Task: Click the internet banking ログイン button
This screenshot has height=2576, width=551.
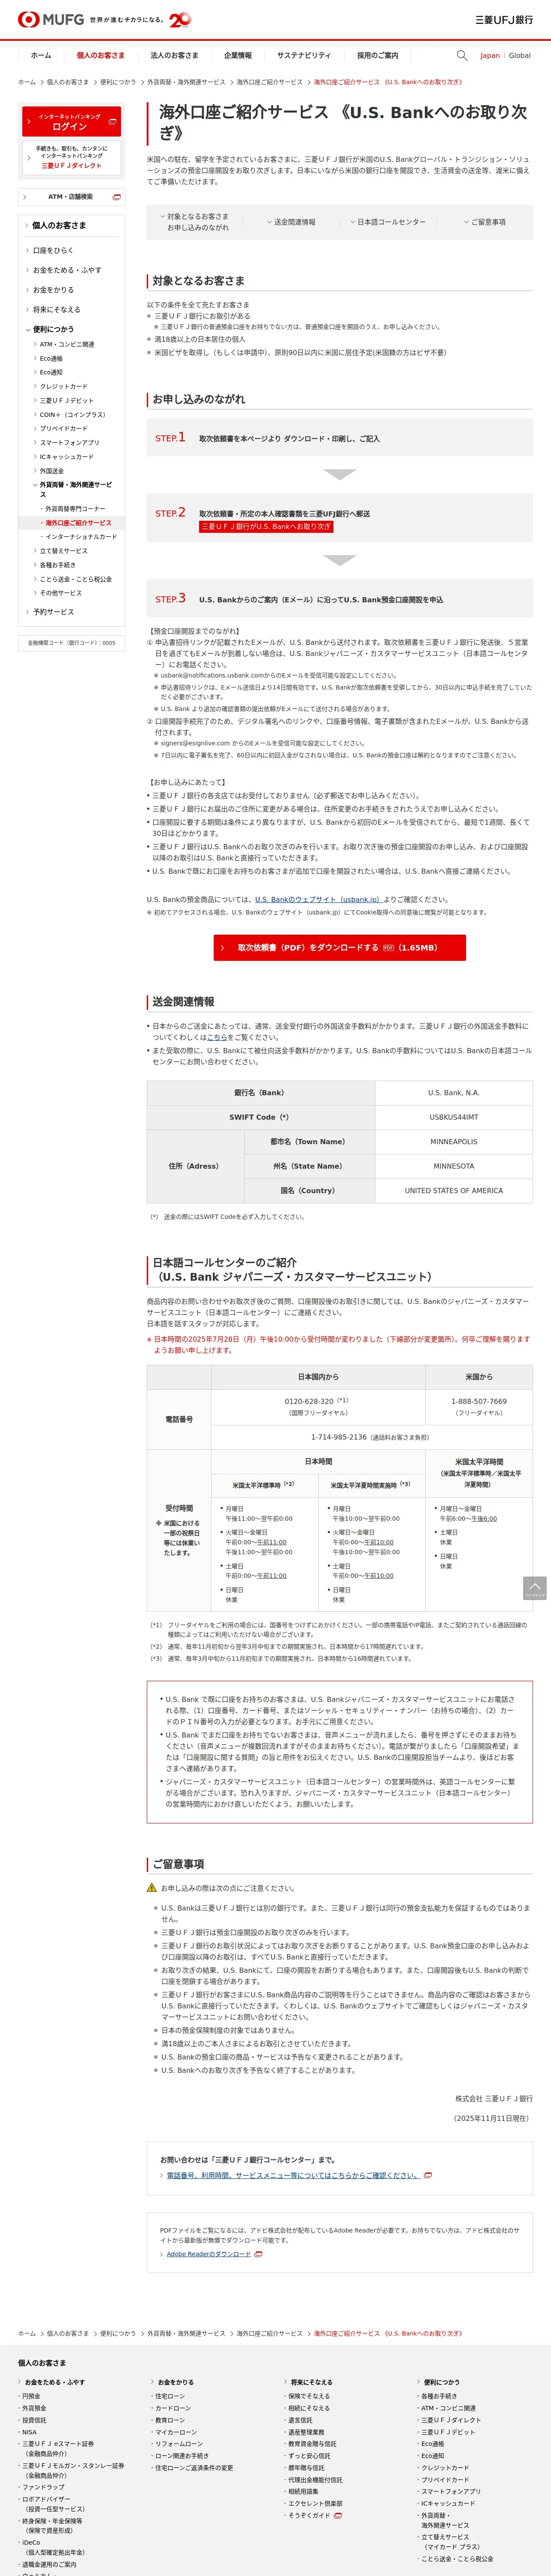Action: (x=71, y=122)
